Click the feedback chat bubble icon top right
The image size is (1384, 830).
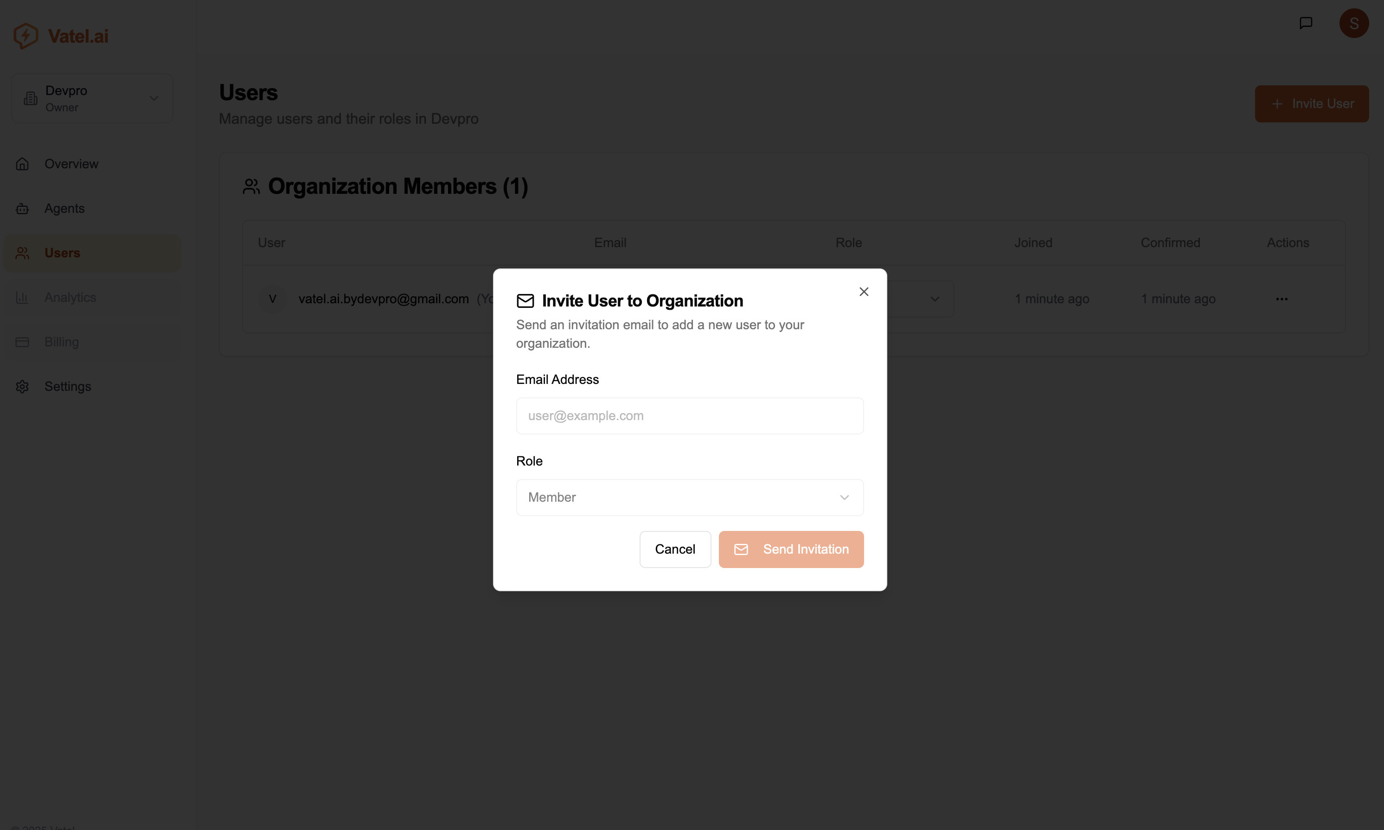click(x=1306, y=23)
